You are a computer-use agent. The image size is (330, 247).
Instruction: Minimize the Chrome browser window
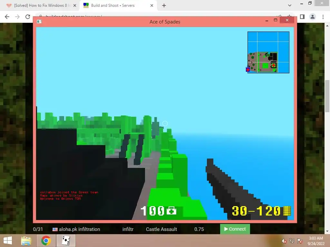[302, 3]
